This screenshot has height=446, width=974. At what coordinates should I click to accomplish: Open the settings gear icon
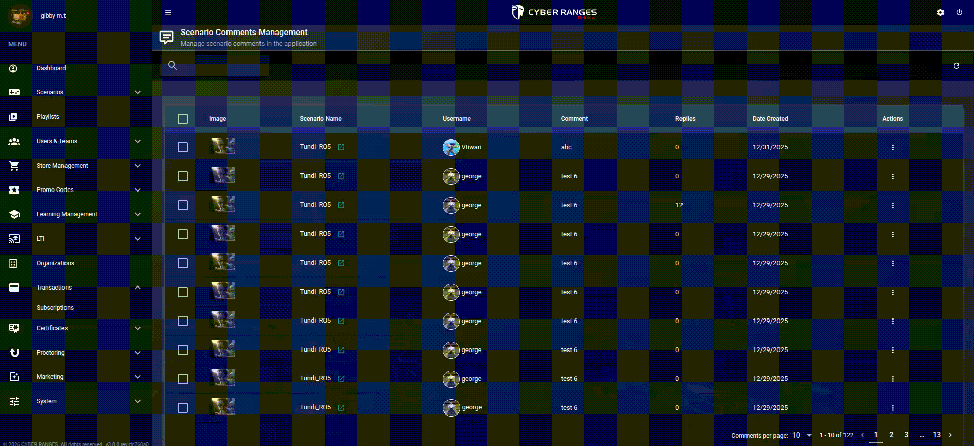(x=940, y=12)
